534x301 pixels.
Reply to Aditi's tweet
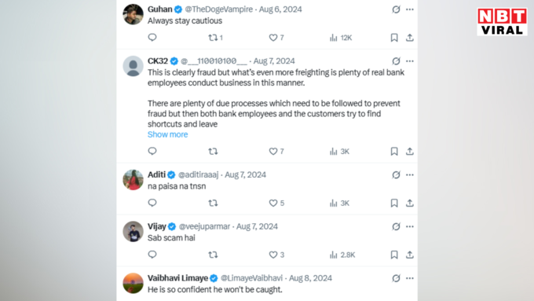pos(152,203)
